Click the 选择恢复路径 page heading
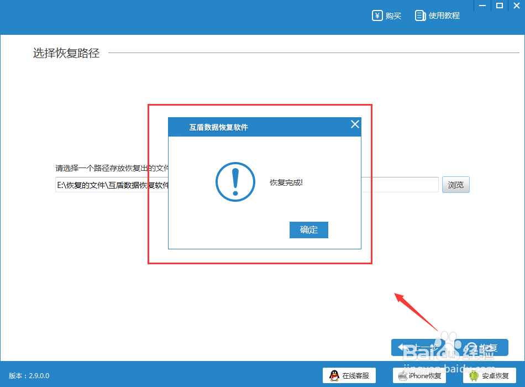The width and height of the screenshot is (525, 387). click(x=65, y=53)
